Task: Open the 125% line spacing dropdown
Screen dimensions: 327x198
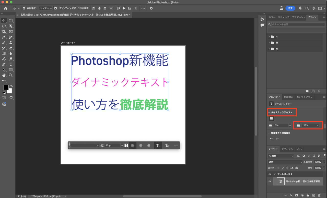Action: pos(317,125)
